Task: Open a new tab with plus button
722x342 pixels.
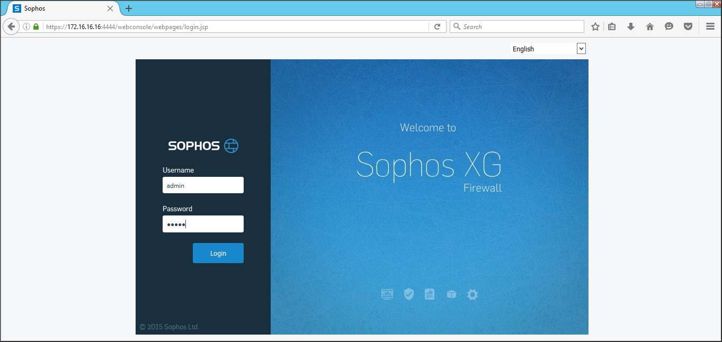Action: click(x=129, y=8)
